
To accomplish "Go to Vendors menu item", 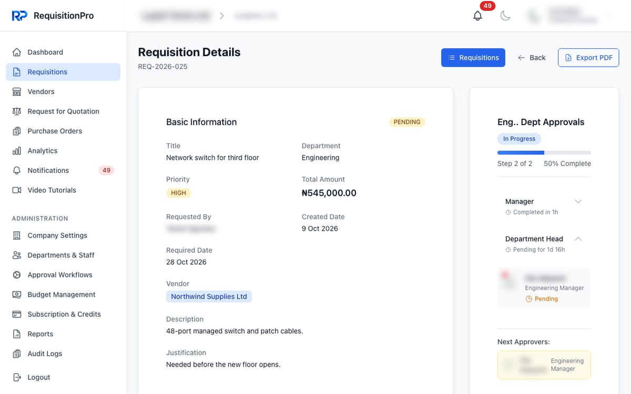I will point(63,92).
